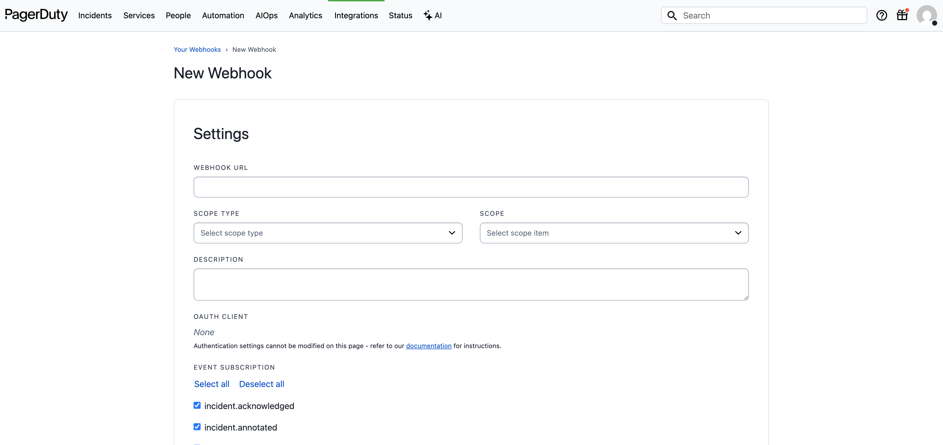This screenshot has height=445, width=943.
Task: Go back to Your Webhooks breadcrumb
Action: click(197, 49)
